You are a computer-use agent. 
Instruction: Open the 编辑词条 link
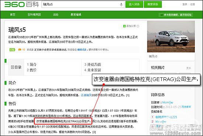click(x=82, y=50)
